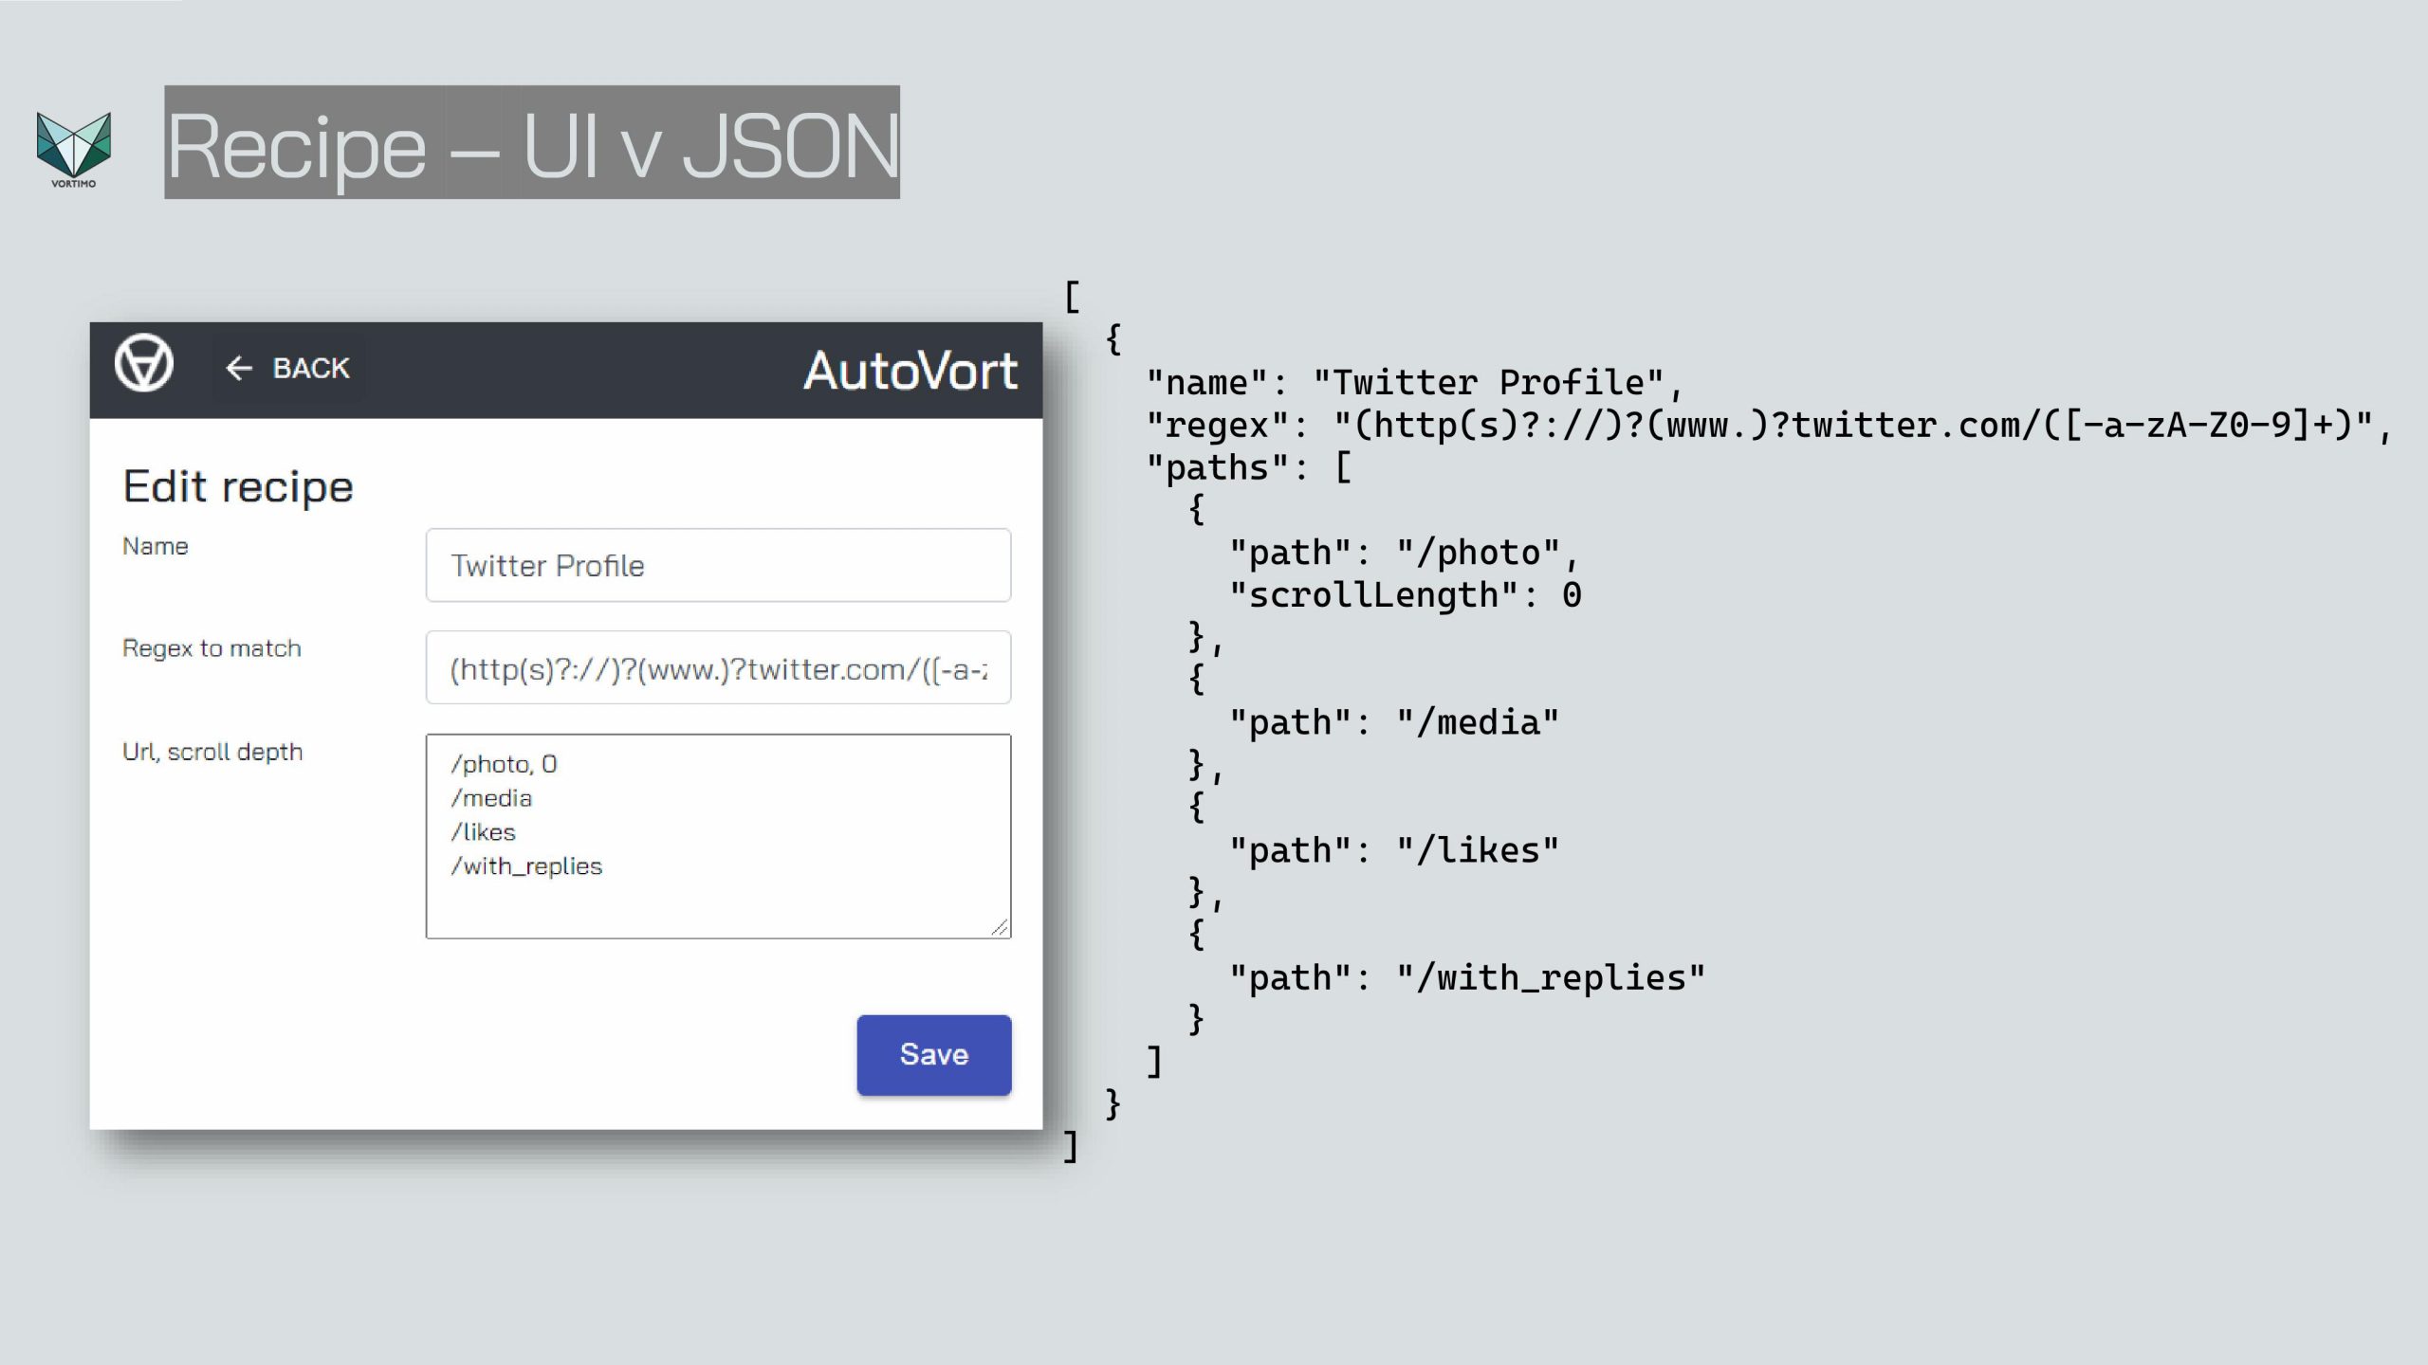Click the JSON "name": "Twitter Profile" line
Screen dimensions: 2428x1365
[x=1414, y=383]
